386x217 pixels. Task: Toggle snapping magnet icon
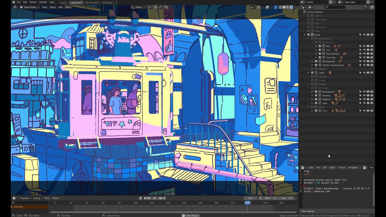(x=156, y=7)
